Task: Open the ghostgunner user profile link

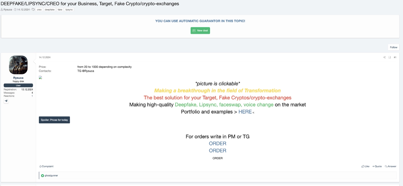Action: (x=51, y=176)
